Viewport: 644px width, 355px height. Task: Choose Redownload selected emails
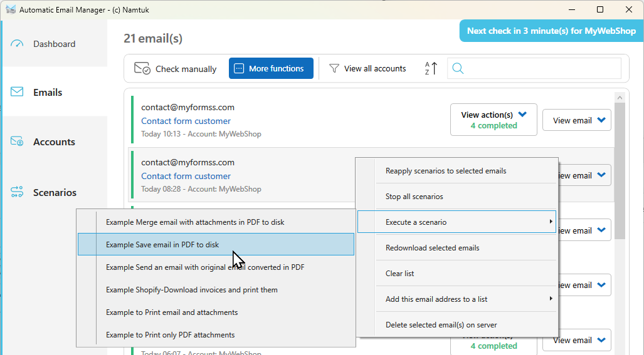[x=457, y=247]
